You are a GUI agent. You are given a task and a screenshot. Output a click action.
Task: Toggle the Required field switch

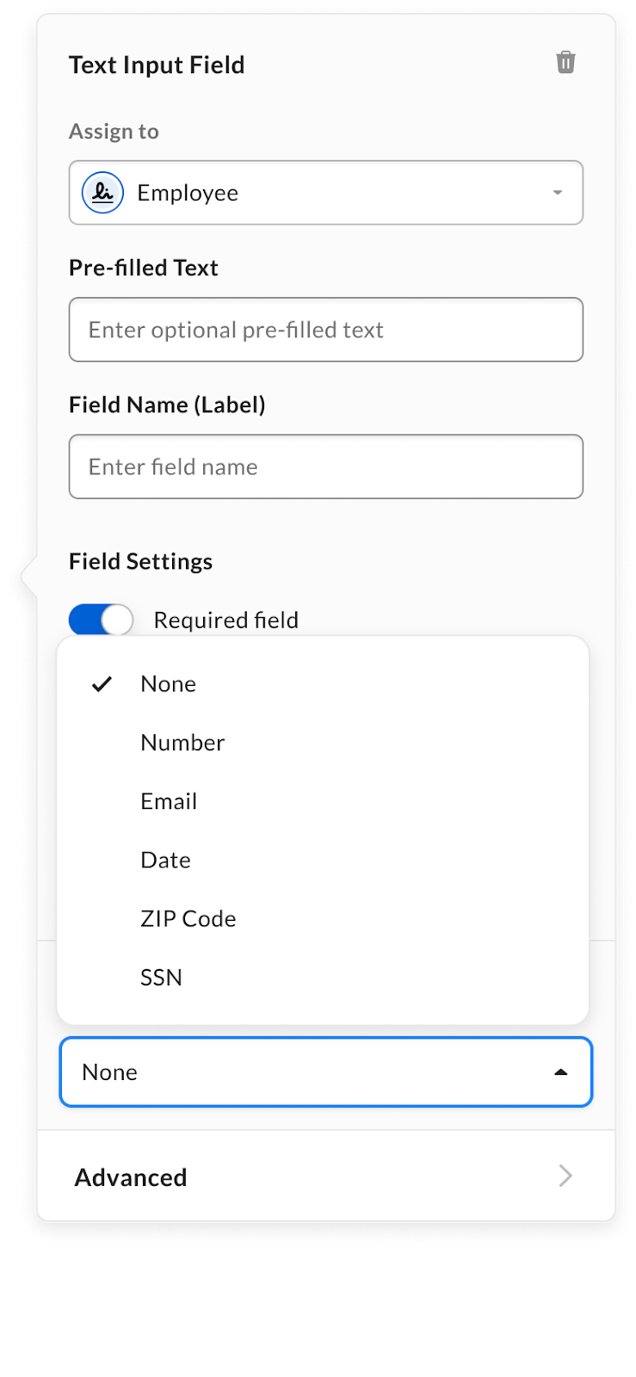click(101, 620)
